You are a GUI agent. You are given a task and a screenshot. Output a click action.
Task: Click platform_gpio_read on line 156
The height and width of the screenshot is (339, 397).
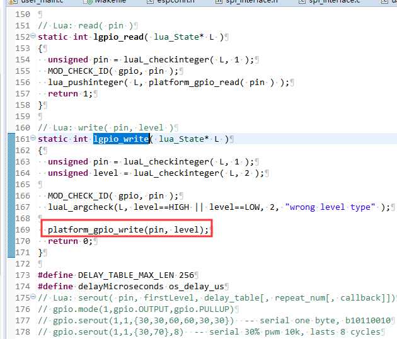pyautogui.click(x=194, y=83)
